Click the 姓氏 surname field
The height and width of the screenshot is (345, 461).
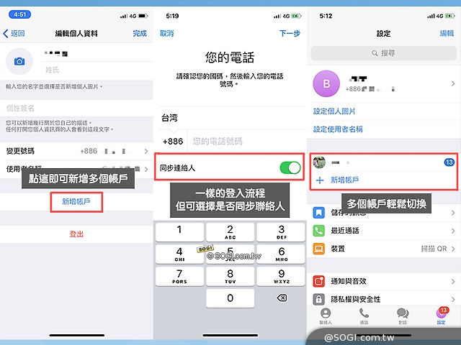pos(97,70)
